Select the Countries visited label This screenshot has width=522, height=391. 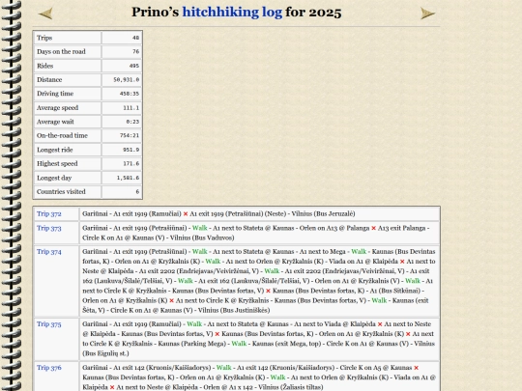(x=61, y=192)
